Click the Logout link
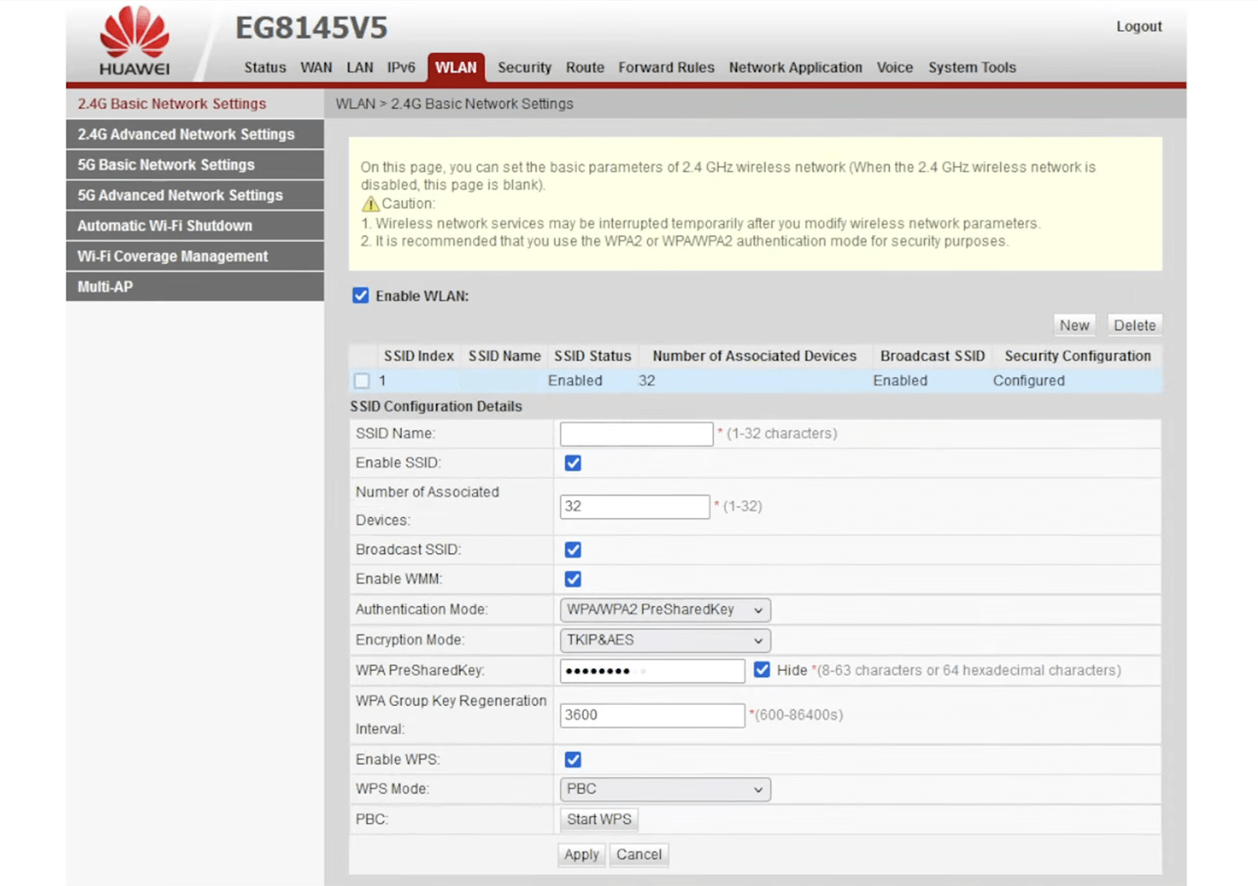 1138,27
